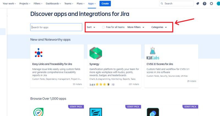
Task: Expand the More Filters dropdown
Action: [136, 27]
